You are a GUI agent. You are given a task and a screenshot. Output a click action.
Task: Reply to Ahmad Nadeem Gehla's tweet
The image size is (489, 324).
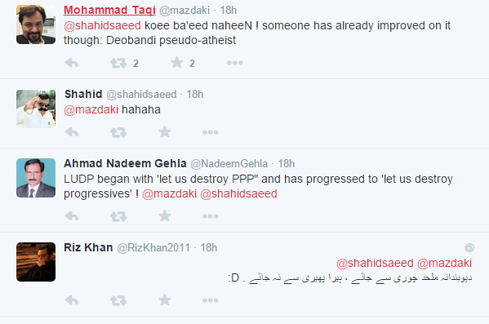(72, 216)
